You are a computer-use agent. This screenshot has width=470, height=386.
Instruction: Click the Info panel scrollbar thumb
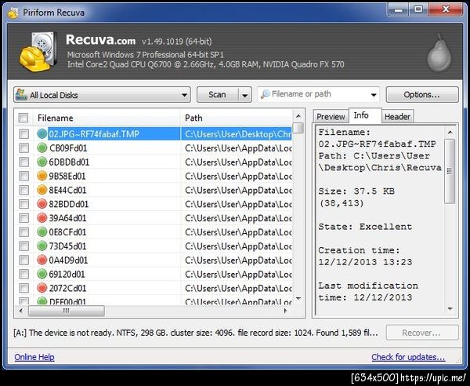click(x=450, y=171)
